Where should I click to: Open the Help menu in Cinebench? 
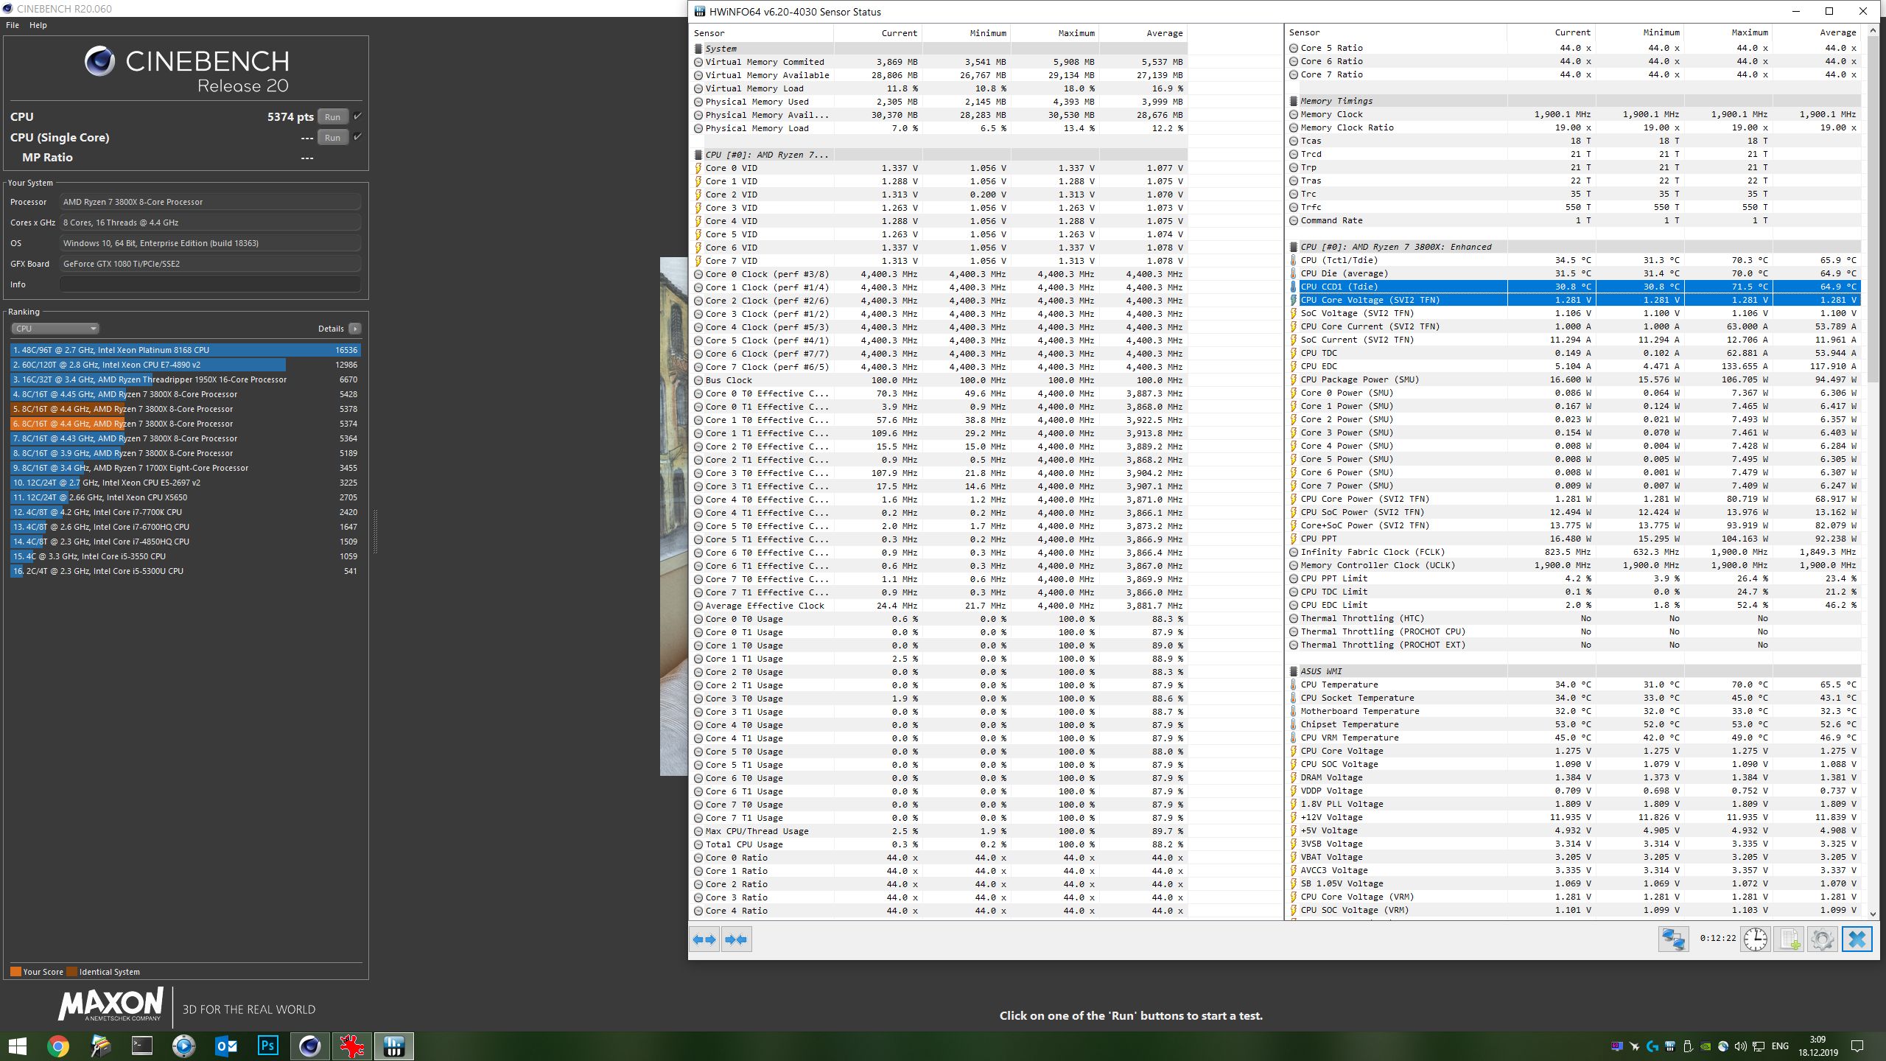point(38,25)
